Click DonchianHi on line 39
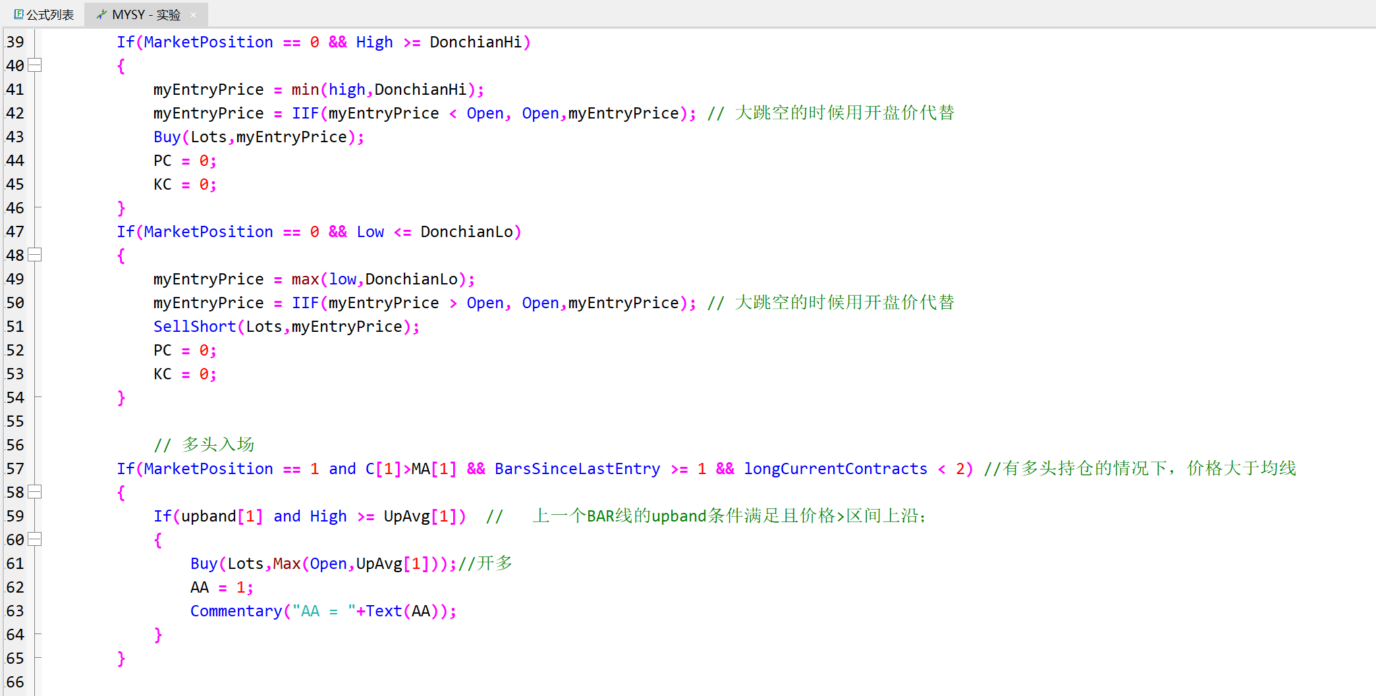Screen dimensions: 1376x696 coord(476,42)
